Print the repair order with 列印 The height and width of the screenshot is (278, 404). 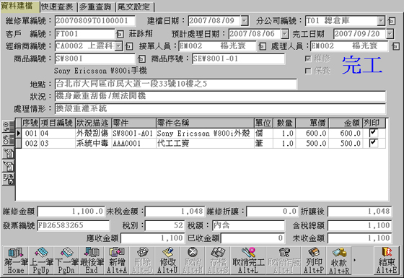314,261
